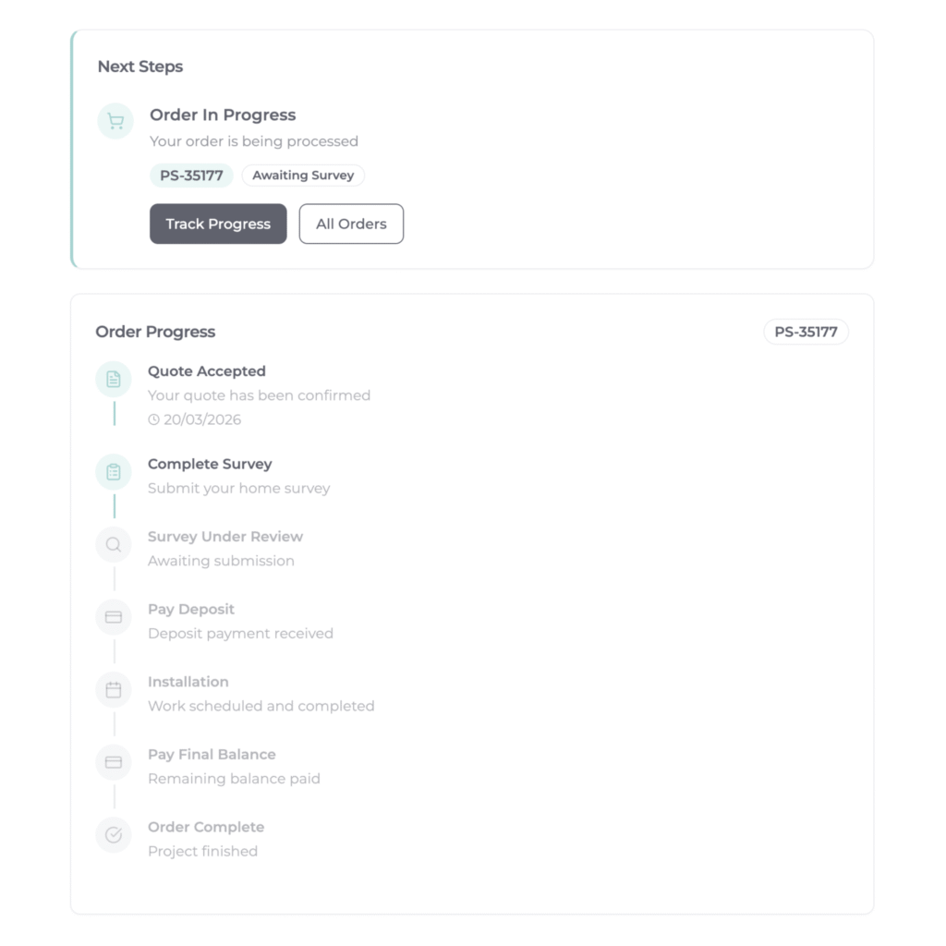Click the PS-35177 tag under Order In Progress
This screenshot has width=946, height=946.
click(x=191, y=176)
